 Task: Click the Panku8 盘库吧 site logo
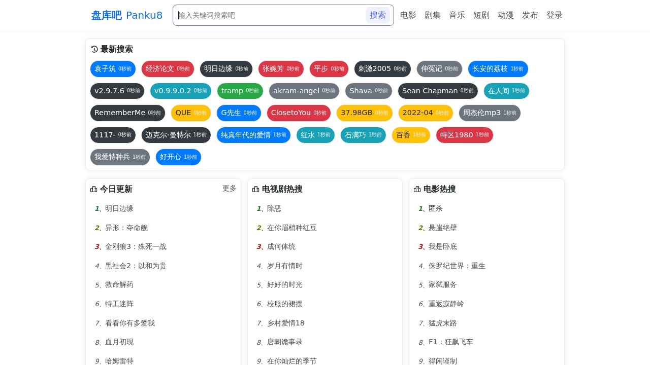[126, 15]
